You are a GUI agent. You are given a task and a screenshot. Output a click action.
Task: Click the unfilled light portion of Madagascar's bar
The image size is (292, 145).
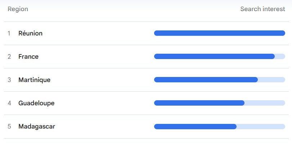(261, 126)
